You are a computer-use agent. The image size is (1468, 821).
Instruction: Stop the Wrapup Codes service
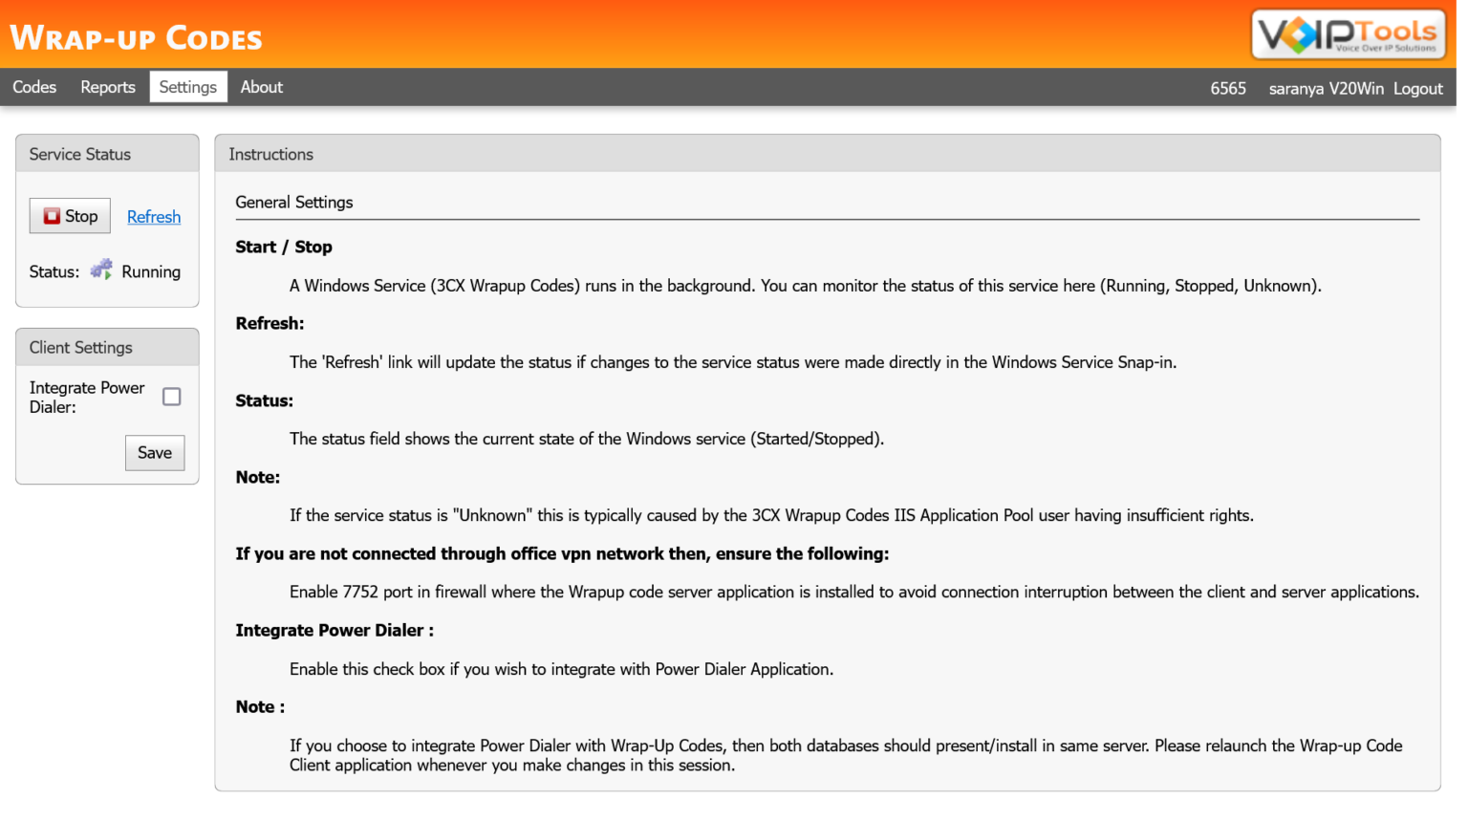(69, 216)
